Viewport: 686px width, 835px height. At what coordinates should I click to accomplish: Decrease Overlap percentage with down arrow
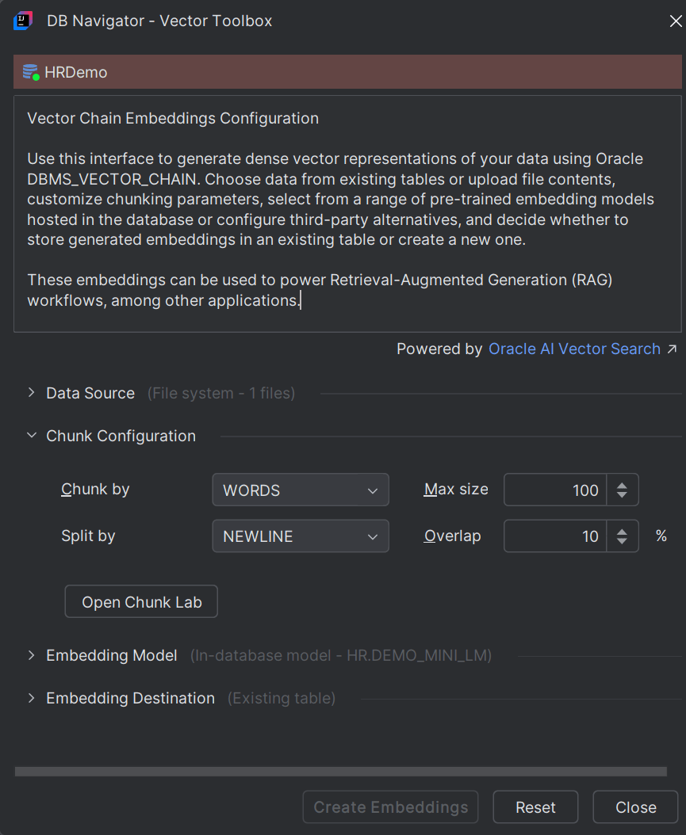click(x=623, y=542)
